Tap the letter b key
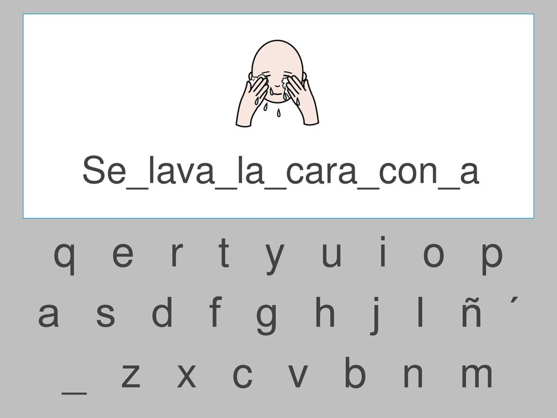 click(x=355, y=372)
